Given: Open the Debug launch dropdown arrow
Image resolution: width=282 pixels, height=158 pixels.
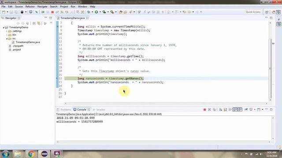Looking at the screenshot, I should [93, 12].
